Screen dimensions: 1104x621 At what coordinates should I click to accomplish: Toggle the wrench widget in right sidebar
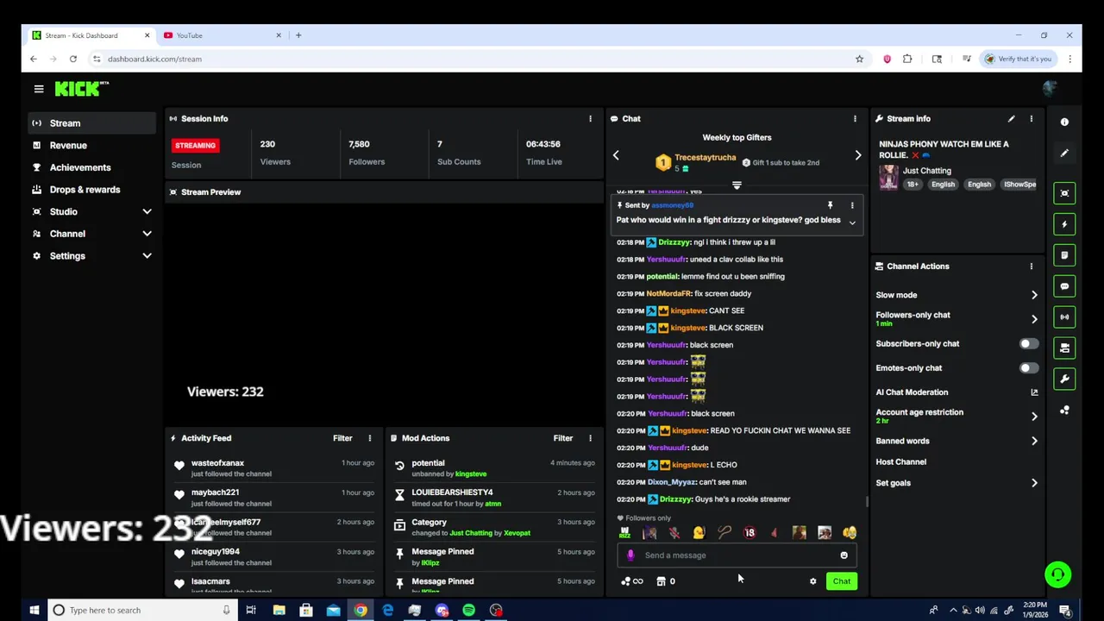(1064, 379)
